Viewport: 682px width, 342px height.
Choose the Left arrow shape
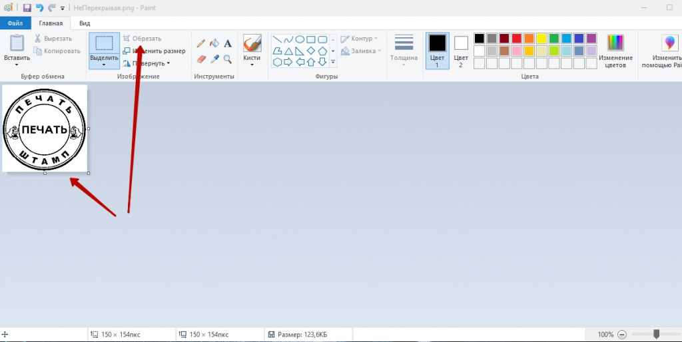coord(300,62)
